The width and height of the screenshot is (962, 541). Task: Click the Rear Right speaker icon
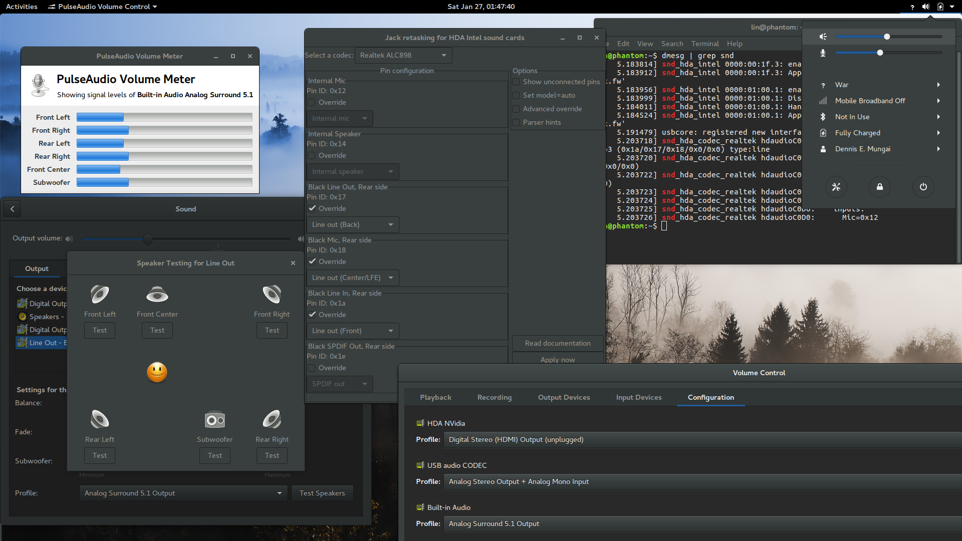click(272, 420)
